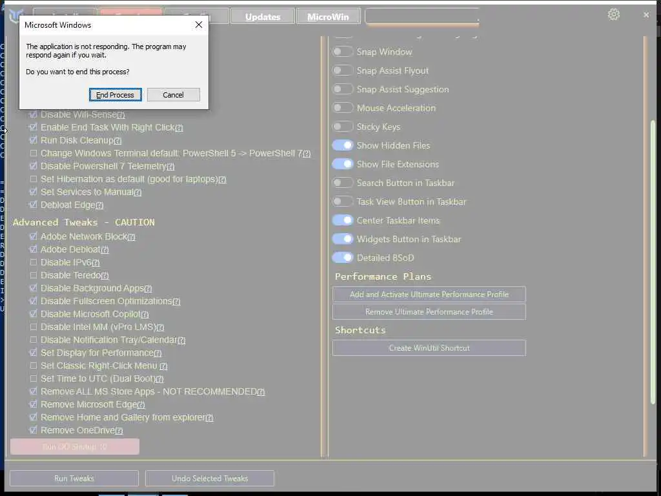Check Change Windows Terminal default checkbox
661x496 pixels.
(x=34, y=153)
